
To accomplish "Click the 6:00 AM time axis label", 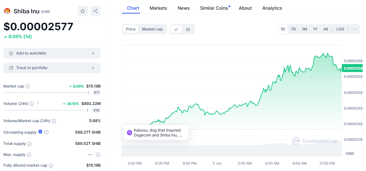I will (272, 163).
